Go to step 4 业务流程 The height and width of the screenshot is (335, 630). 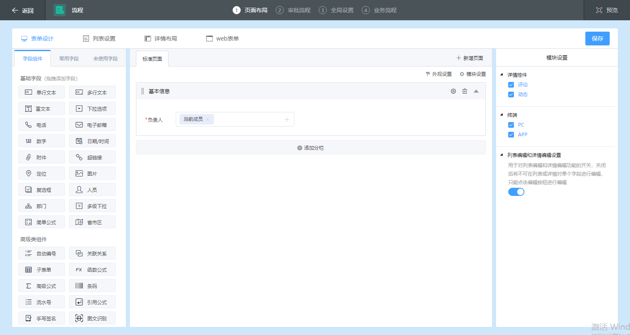coord(379,10)
